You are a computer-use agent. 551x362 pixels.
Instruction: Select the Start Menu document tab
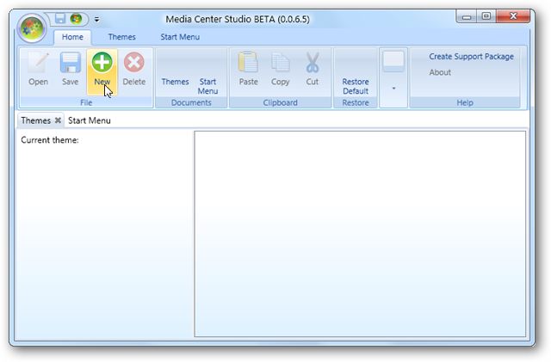coord(90,120)
